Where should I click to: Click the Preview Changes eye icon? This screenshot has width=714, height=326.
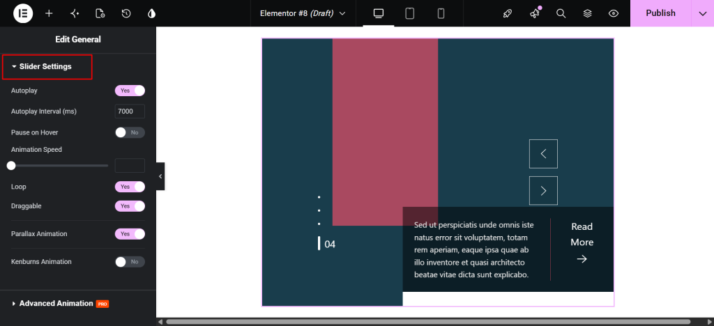click(614, 14)
